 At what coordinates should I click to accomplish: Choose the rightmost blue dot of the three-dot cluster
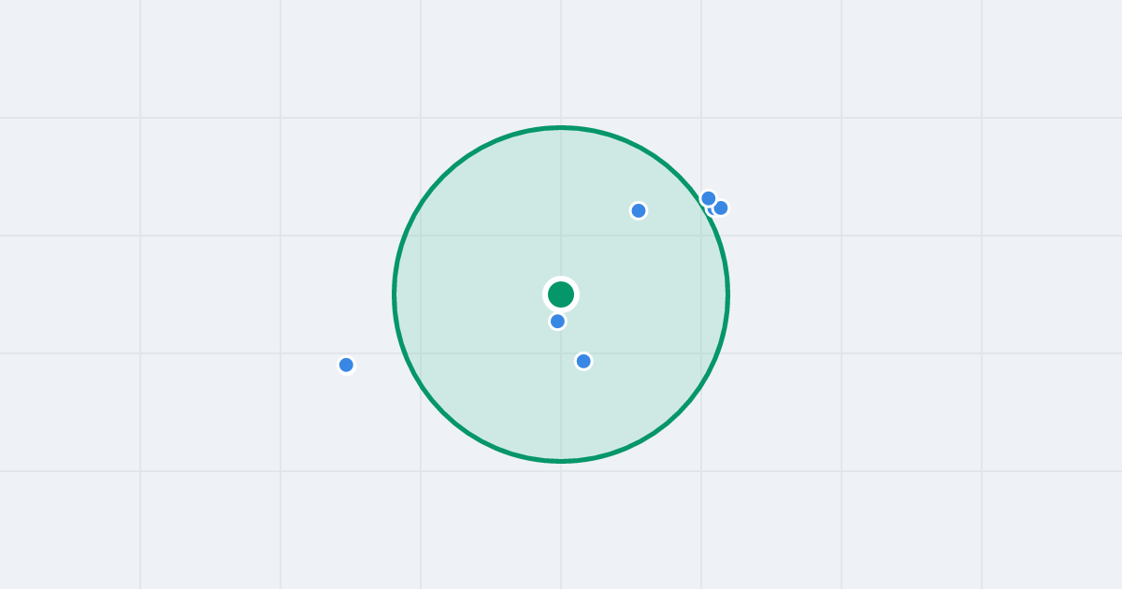721,208
